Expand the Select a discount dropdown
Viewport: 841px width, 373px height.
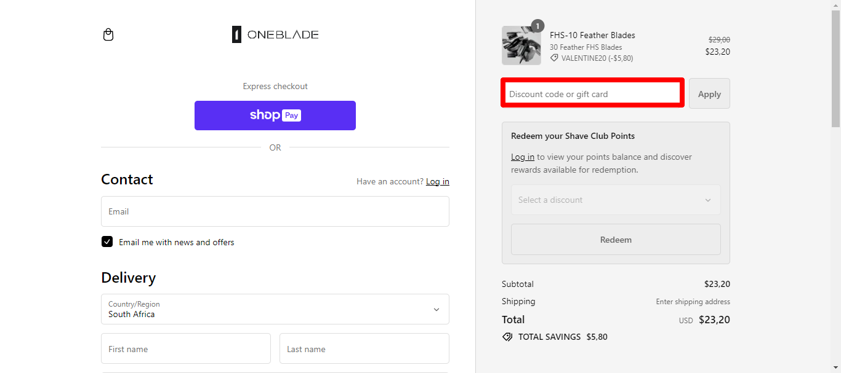615,200
